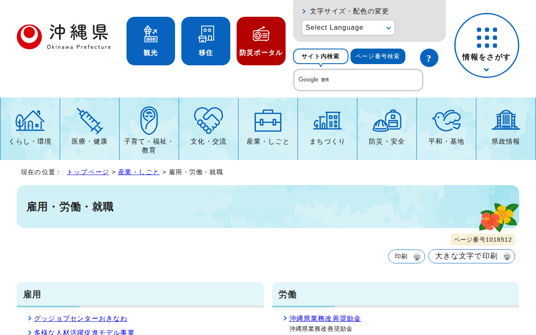Image resolution: width=536 pixels, height=335 pixels.
Task: Expand the Select Language dropdown
Action: [348, 28]
